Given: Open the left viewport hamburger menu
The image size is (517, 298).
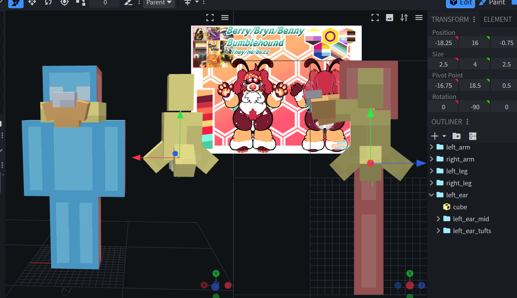Looking at the screenshot, I should (225, 18).
